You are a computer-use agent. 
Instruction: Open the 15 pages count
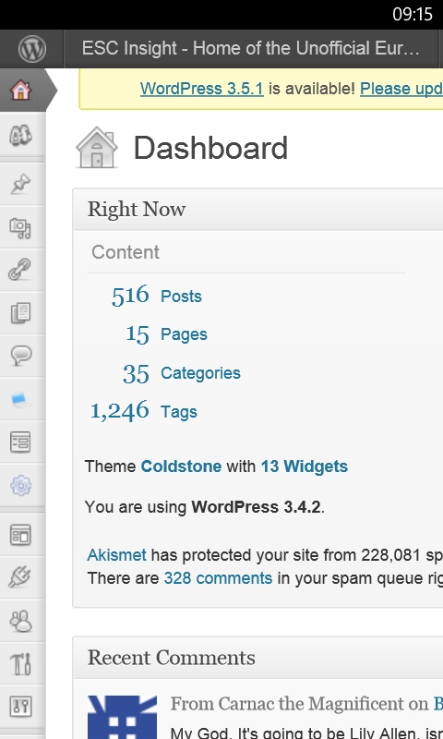point(138,334)
